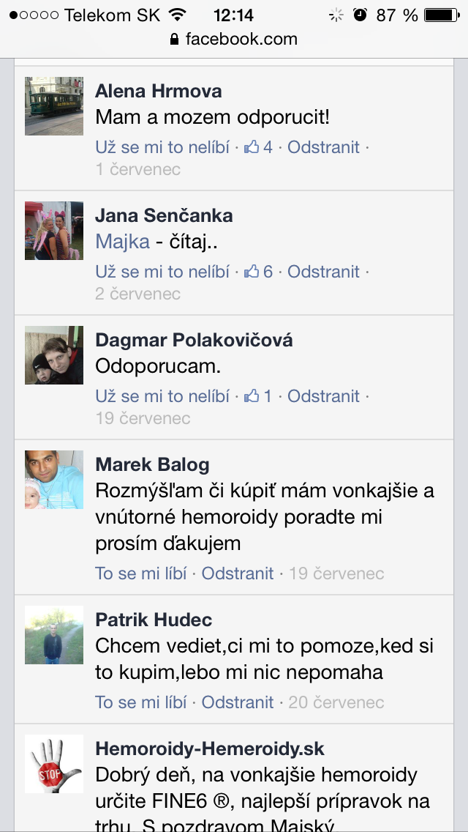Toggle 'Už se mi to nelíbí' on Jana's comment

tap(162, 272)
